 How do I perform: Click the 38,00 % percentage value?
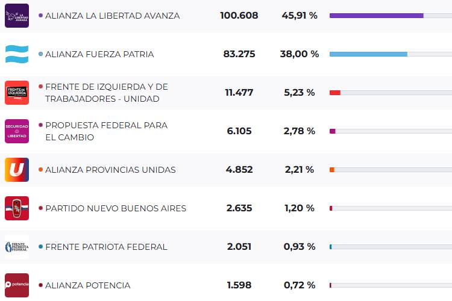[x=299, y=54]
